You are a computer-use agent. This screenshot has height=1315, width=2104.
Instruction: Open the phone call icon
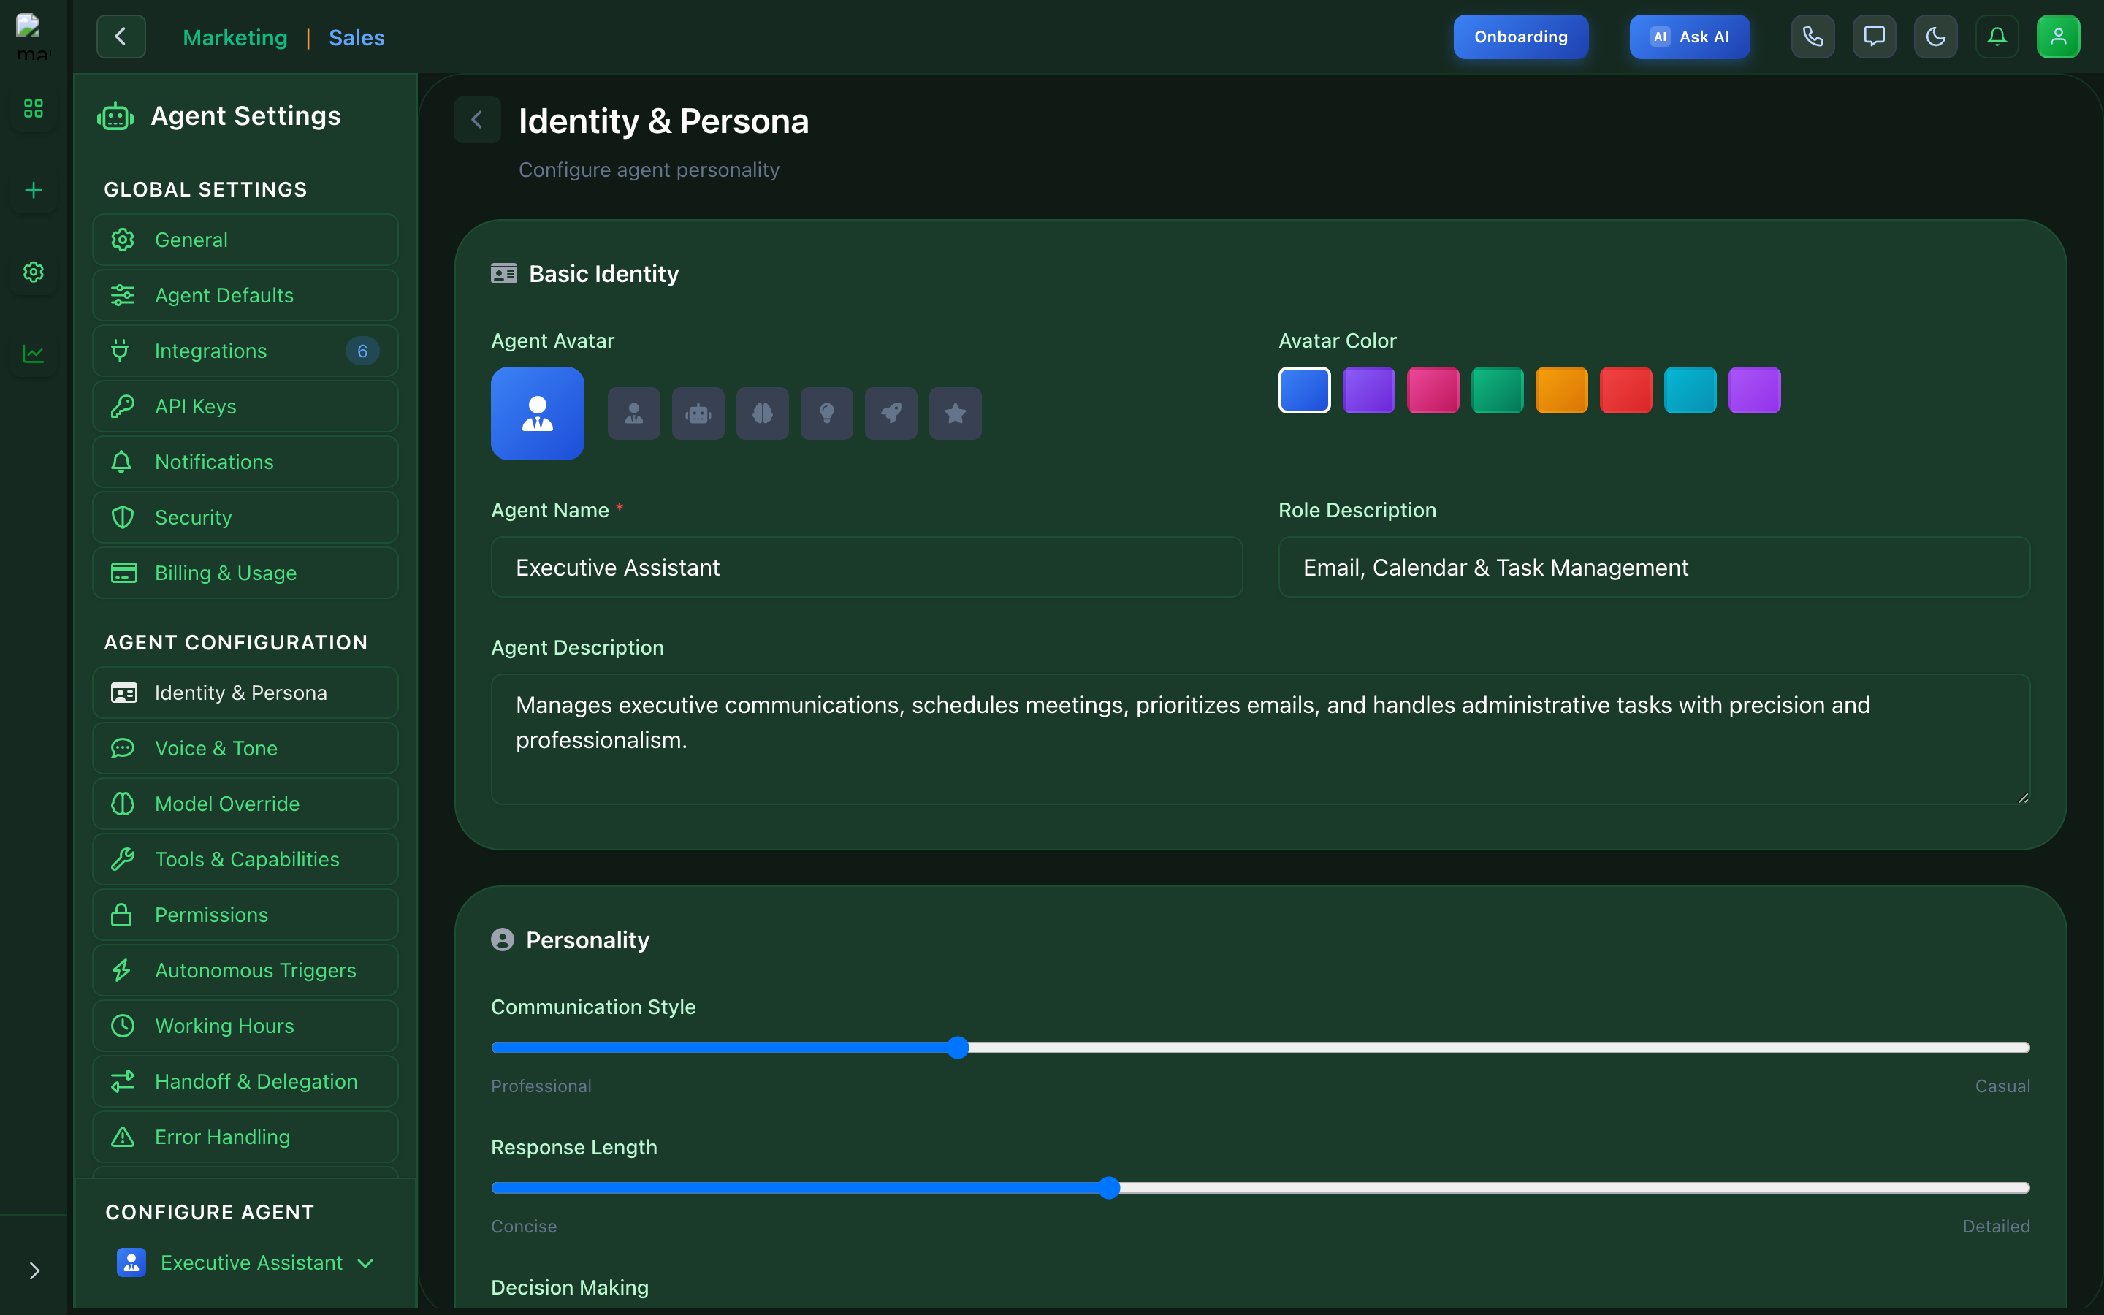(x=1813, y=37)
